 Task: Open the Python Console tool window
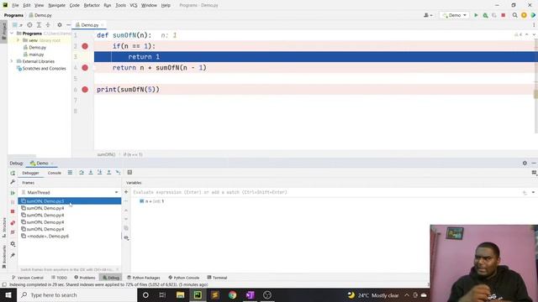pos(184,278)
